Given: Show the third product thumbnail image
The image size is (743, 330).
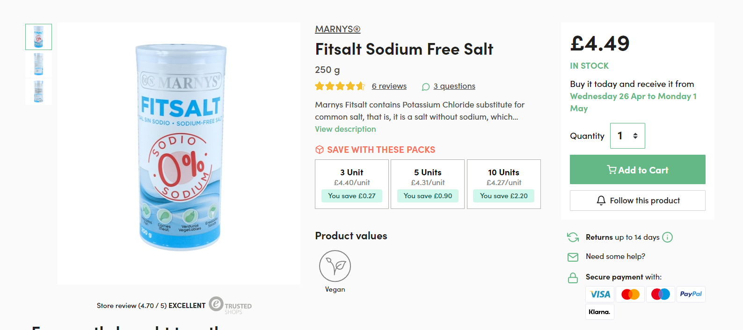Looking at the screenshot, I should (39, 92).
